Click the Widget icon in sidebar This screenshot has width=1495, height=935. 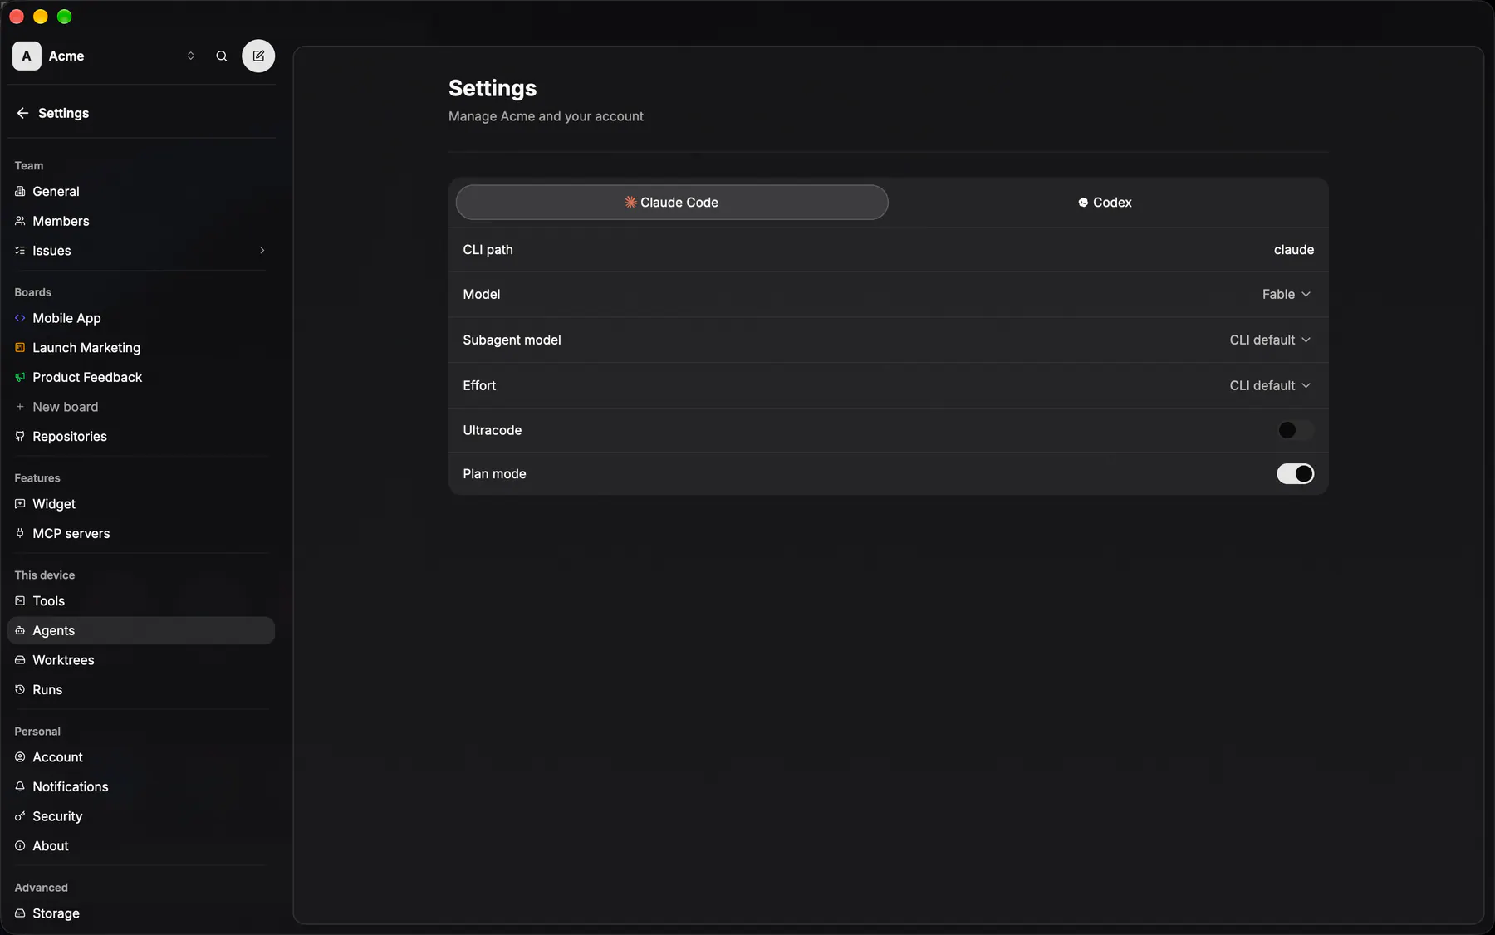tap(20, 504)
